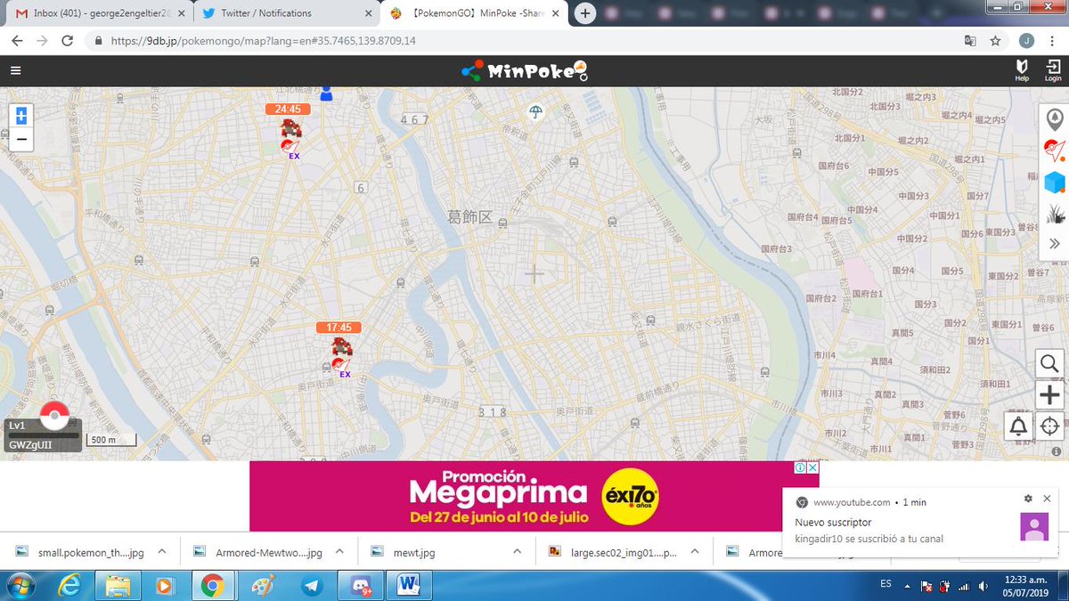This screenshot has height=601, width=1069.
Task: Open the Chrome profile avatar
Action: tap(1026, 41)
